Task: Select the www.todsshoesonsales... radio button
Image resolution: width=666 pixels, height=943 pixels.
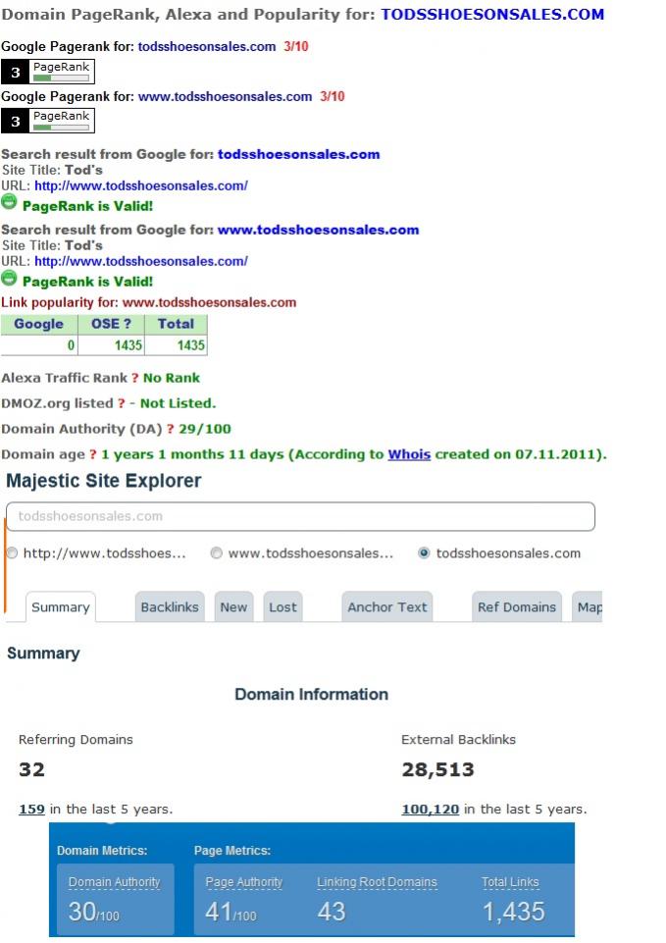Action: [217, 553]
